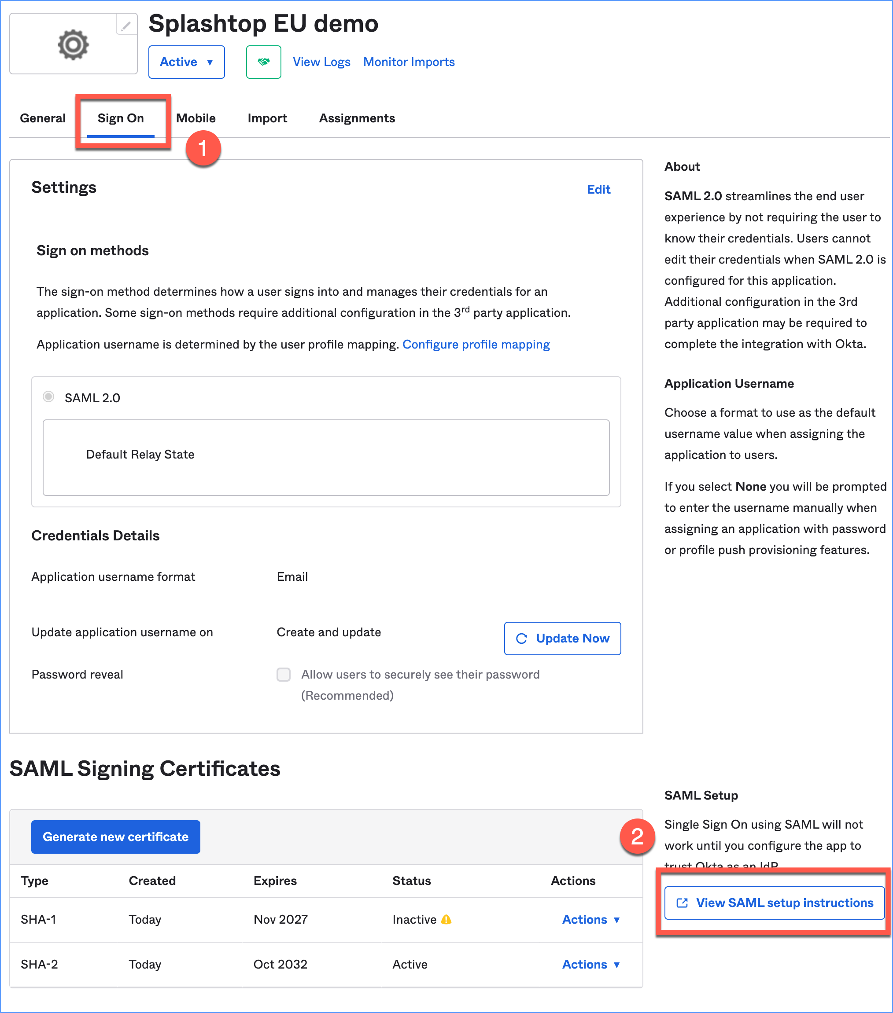Click the Create and update value
The image size is (893, 1013).
[x=329, y=632]
